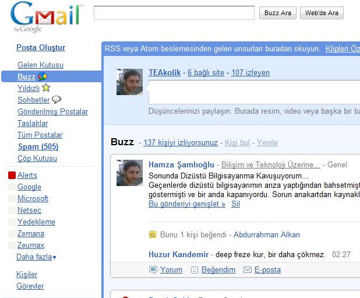Open the Zemana label color box
The image size is (360, 298).
(x=12, y=233)
